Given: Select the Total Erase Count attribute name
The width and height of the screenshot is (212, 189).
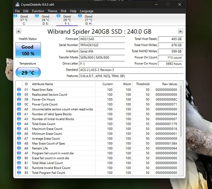Looking at the screenshot, I should click(44, 124).
